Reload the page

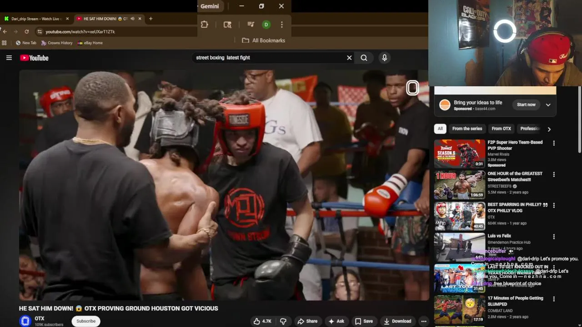click(x=26, y=31)
